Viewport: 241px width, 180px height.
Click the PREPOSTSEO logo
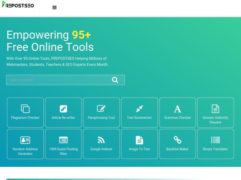pyautogui.click(x=18, y=5)
